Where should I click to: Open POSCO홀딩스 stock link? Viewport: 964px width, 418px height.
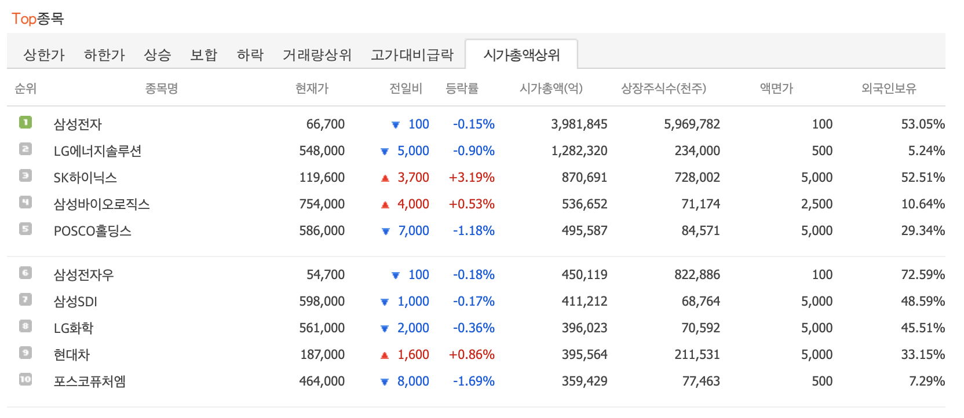point(93,230)
